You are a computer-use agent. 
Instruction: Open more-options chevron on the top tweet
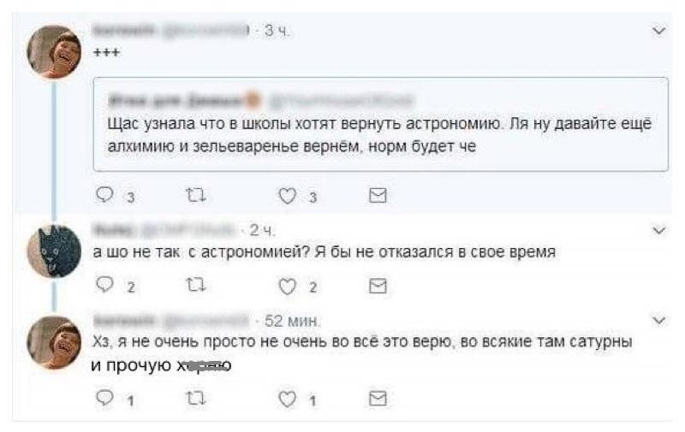pyautogui.click(x=658, y=31)
